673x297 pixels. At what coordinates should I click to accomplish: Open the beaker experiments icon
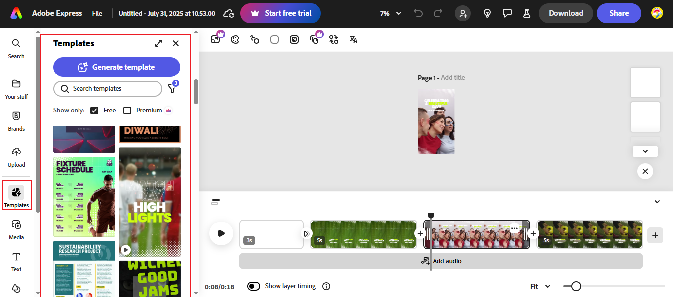526,13
